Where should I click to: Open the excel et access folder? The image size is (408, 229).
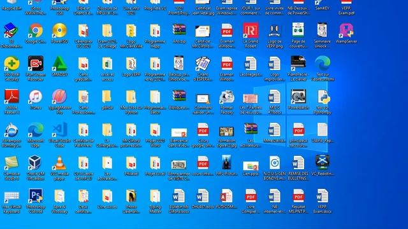(107, 64)
